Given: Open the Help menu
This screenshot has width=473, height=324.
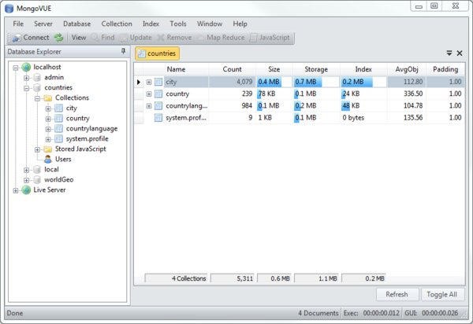Looking at the screenshot, I should click(240, 24).
